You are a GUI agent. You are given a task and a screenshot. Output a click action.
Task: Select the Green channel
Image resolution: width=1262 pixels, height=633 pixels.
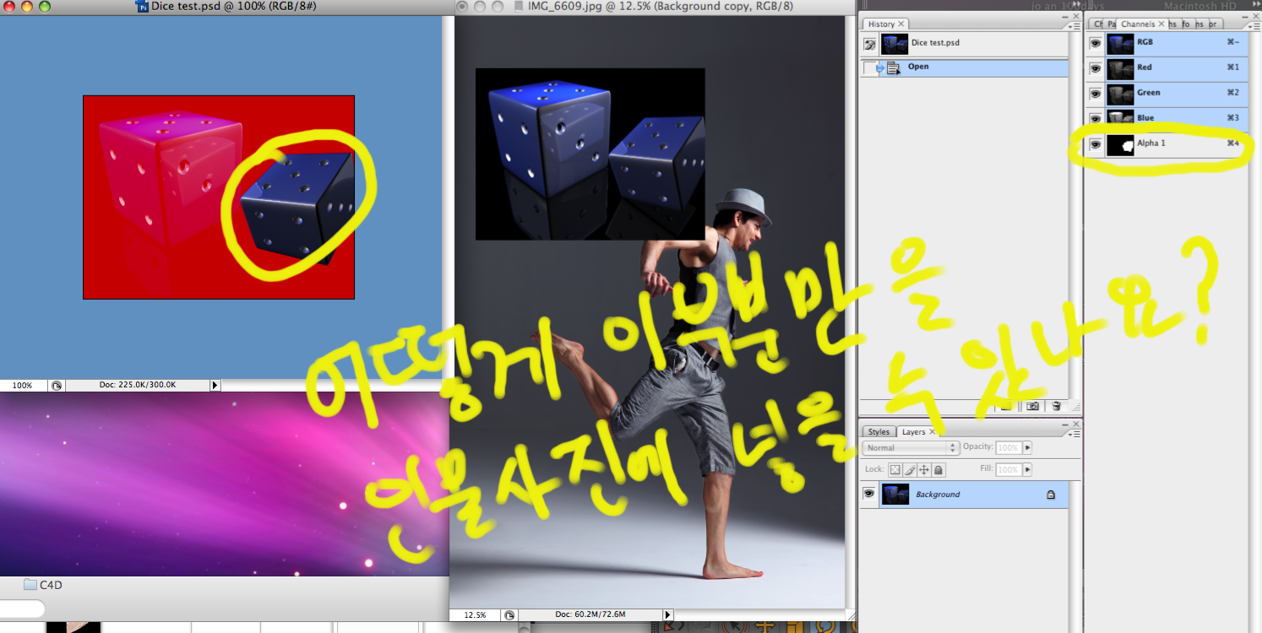1177,93
